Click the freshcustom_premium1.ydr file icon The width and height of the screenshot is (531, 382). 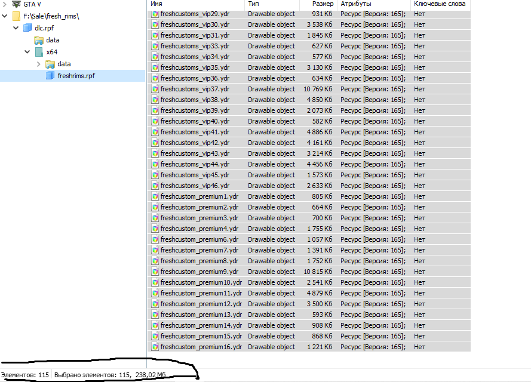point(155,196)
